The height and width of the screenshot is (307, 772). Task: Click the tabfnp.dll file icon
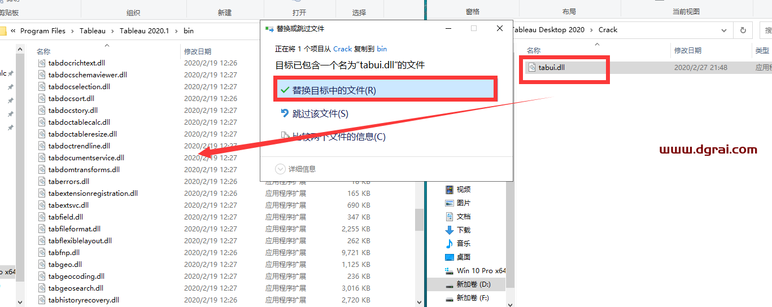coord(42,253)
